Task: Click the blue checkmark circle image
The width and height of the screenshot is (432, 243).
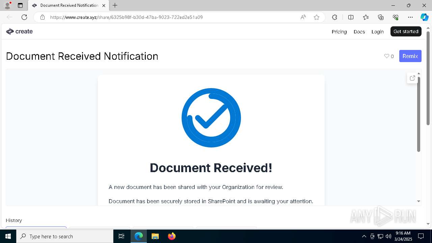Action: [211, 117]
